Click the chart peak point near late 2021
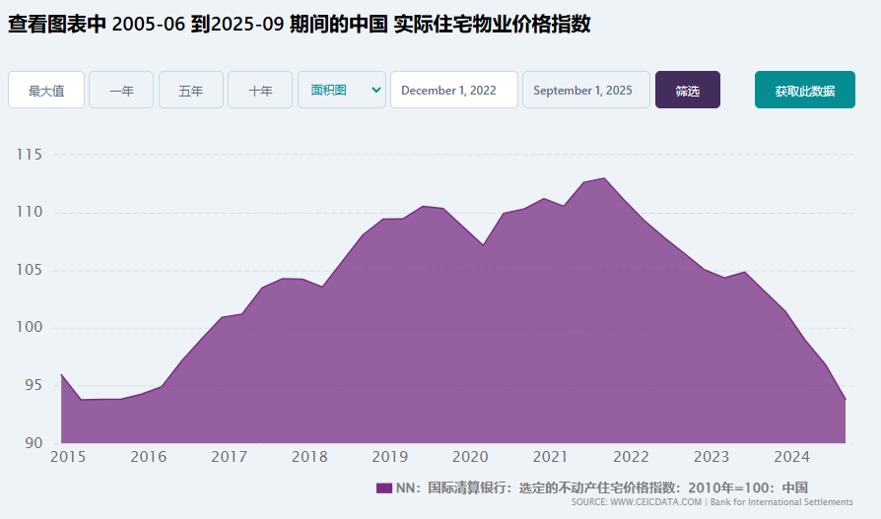 pyautogui.click(x=604, y=178)
